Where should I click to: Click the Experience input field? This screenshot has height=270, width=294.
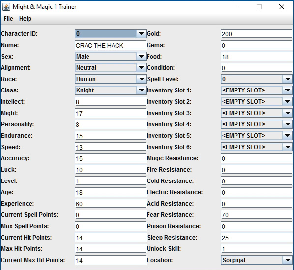[x=110, y=204]
